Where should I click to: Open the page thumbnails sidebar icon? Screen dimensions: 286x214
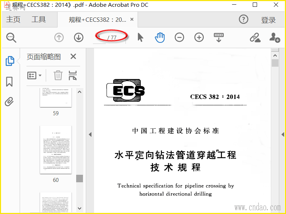coord(10,61)
